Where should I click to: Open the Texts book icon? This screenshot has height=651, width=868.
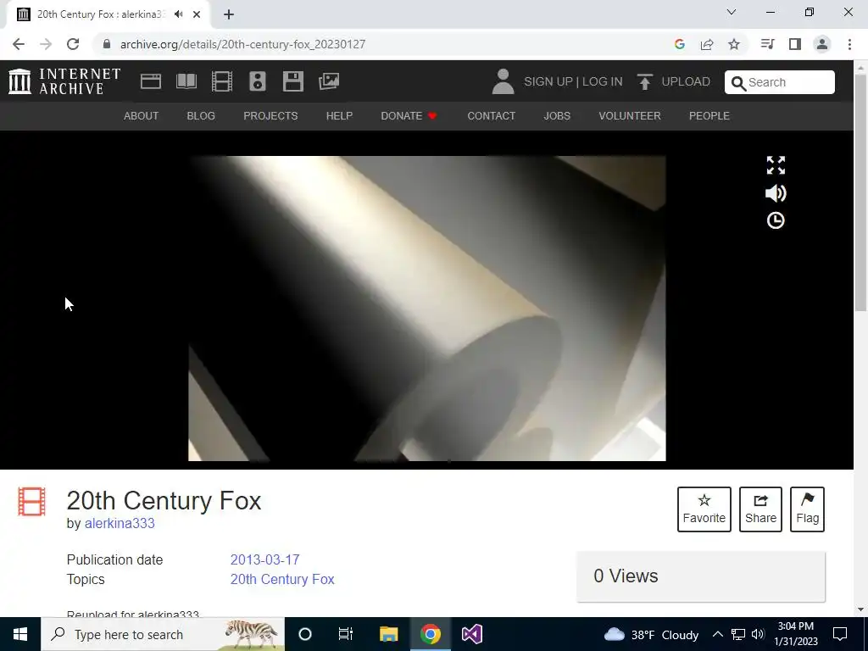[x=186, y=81]
